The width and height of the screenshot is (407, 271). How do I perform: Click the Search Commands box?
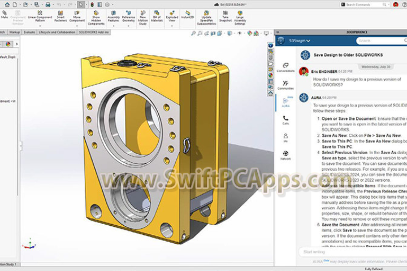pyautogui.click(x=363, y=5)
